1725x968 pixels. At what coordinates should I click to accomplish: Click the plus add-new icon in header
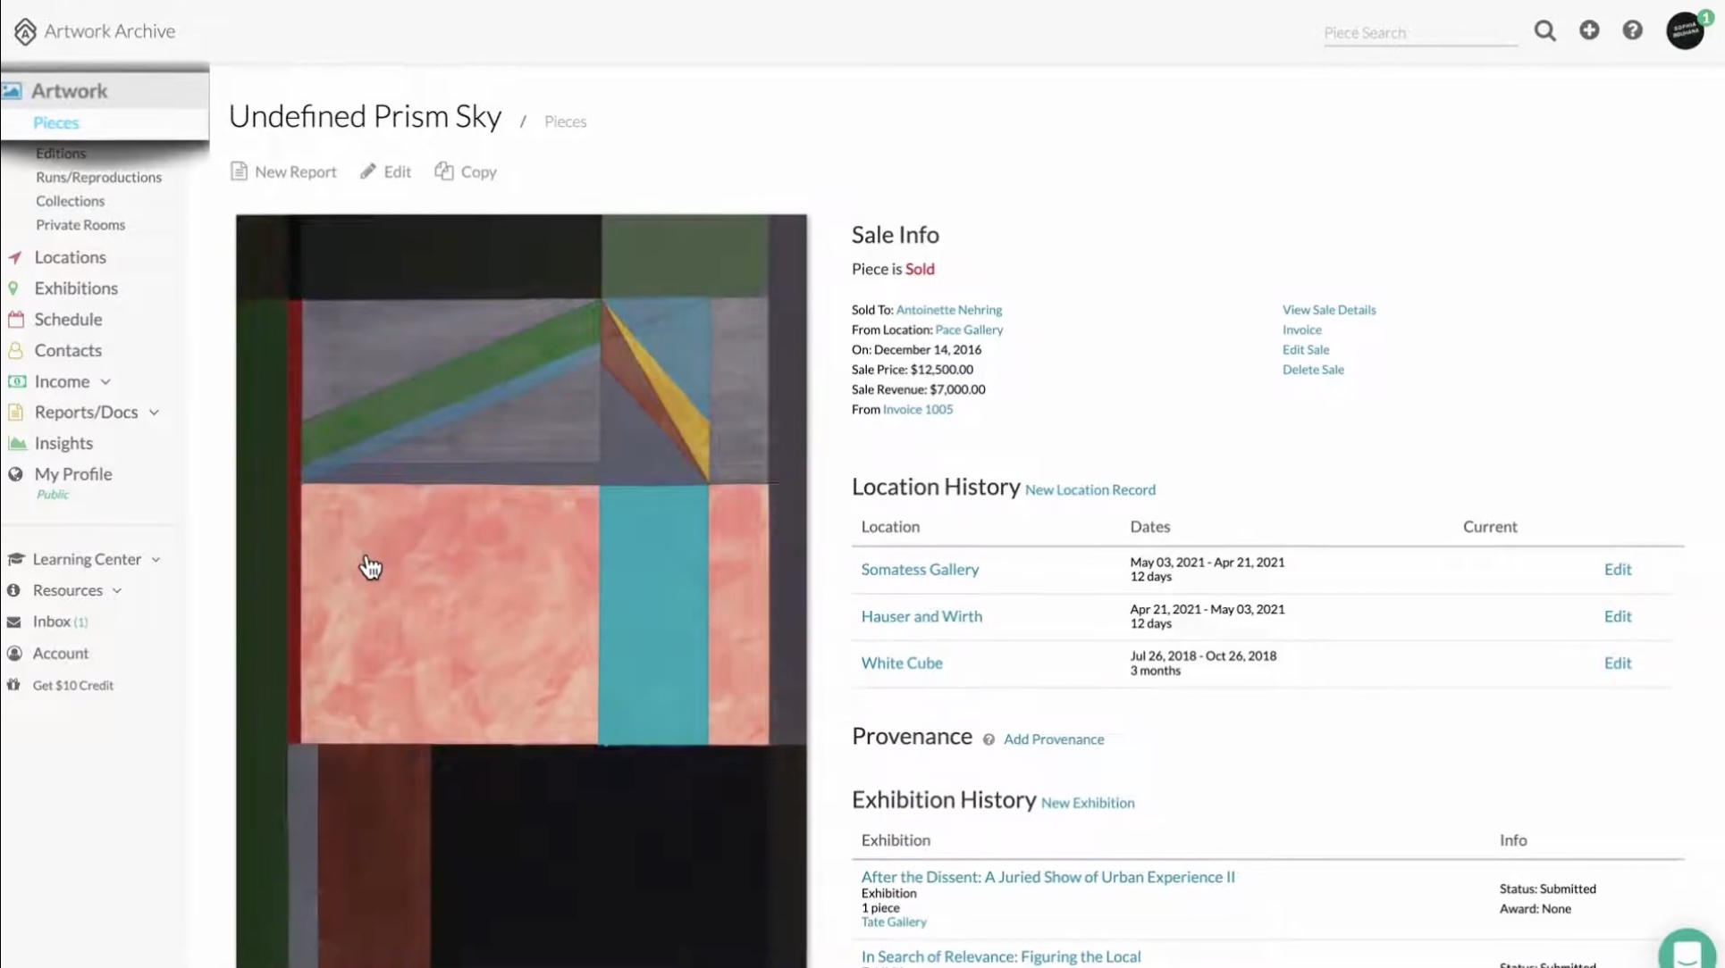(x=1589, y=30)
